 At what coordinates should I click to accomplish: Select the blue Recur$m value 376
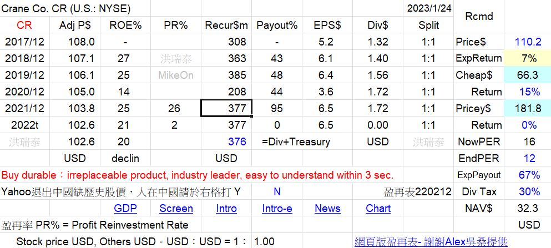click(x=226, y=141)
